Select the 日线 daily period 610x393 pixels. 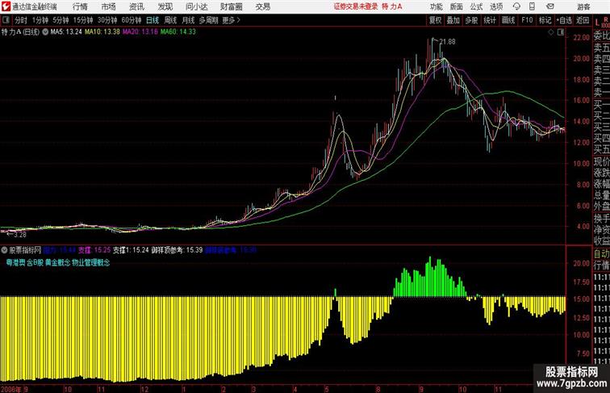(152, 20)
